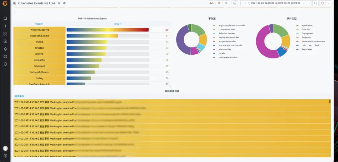
Task: Star the Kubernetes Events dashboard
Action: coord(59,3)
